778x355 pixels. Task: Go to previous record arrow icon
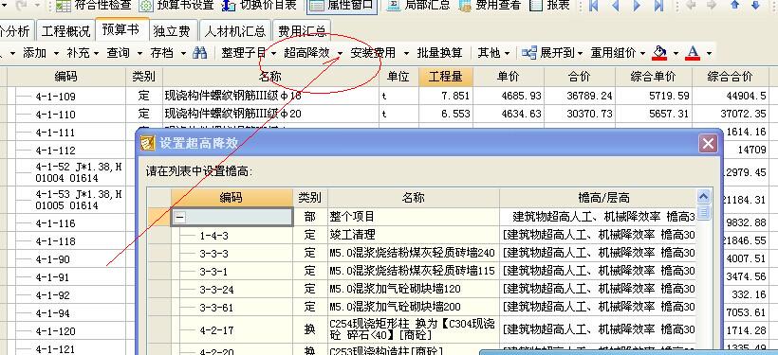[616, 6]
